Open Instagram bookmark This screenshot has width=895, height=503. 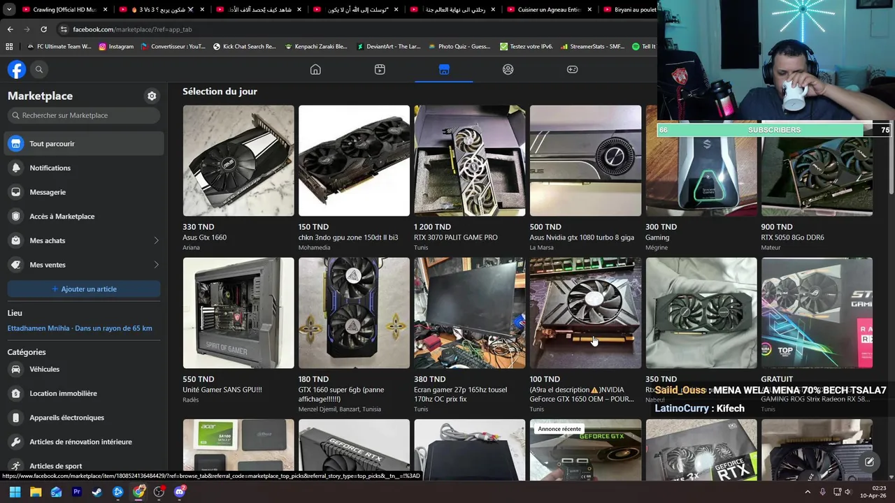(116, 46)
